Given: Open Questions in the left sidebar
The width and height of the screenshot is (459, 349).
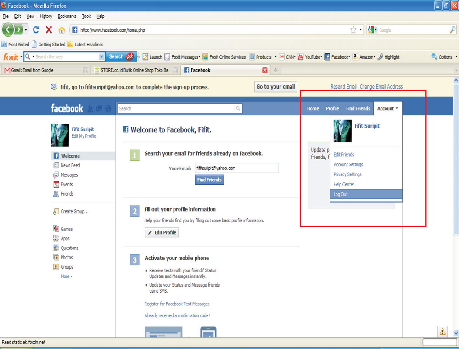Looking at the screenshot, I should tap(66, 248).
